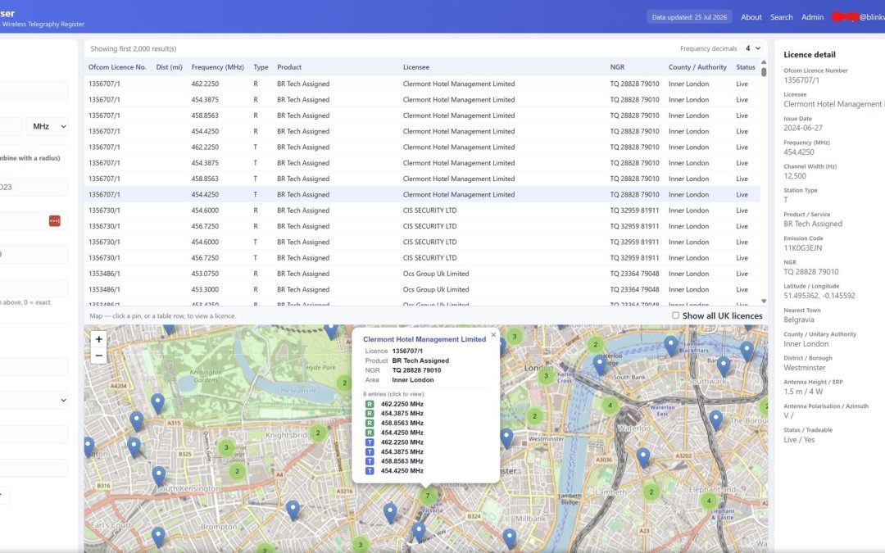Sort by the Frequency (MHz) column header

[x=217, y=66]
